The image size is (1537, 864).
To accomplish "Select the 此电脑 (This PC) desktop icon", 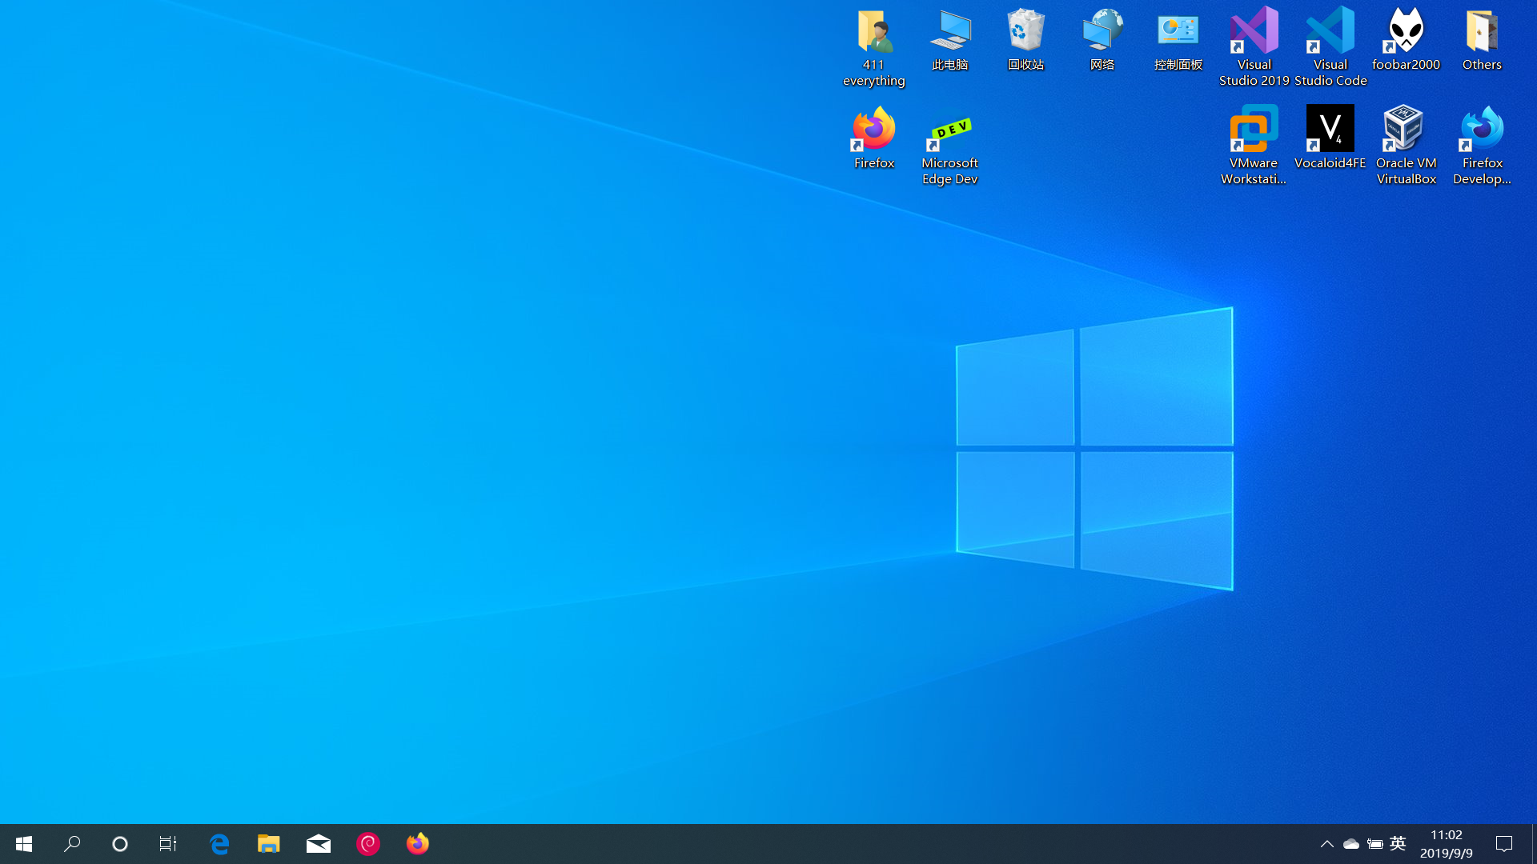I will click(950, 40).
